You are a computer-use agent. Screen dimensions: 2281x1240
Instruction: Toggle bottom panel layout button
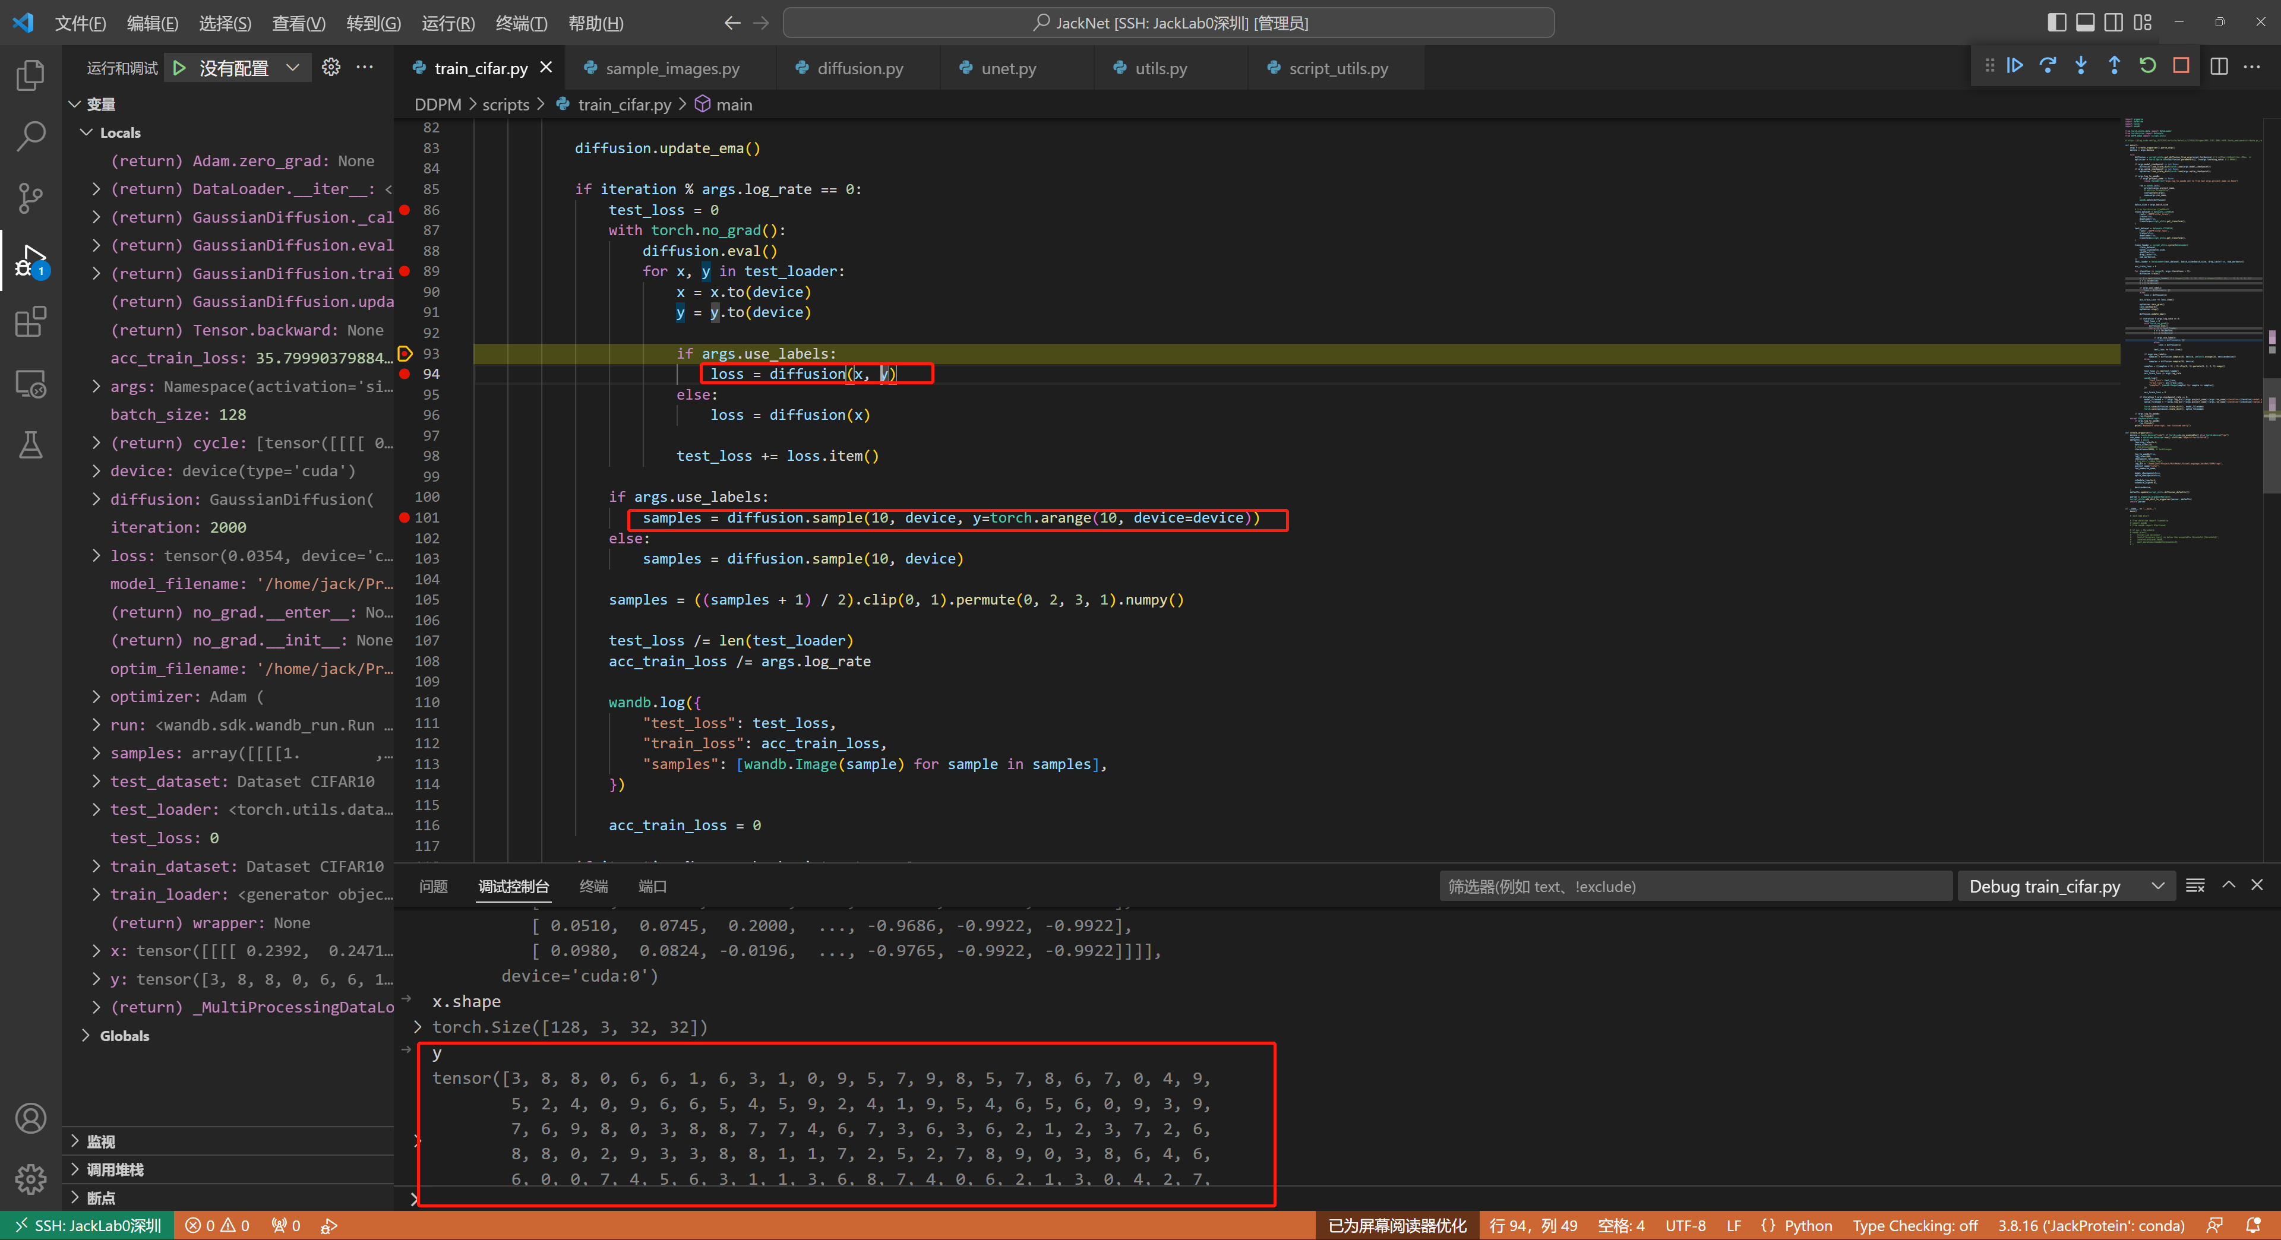point(2086,23)
